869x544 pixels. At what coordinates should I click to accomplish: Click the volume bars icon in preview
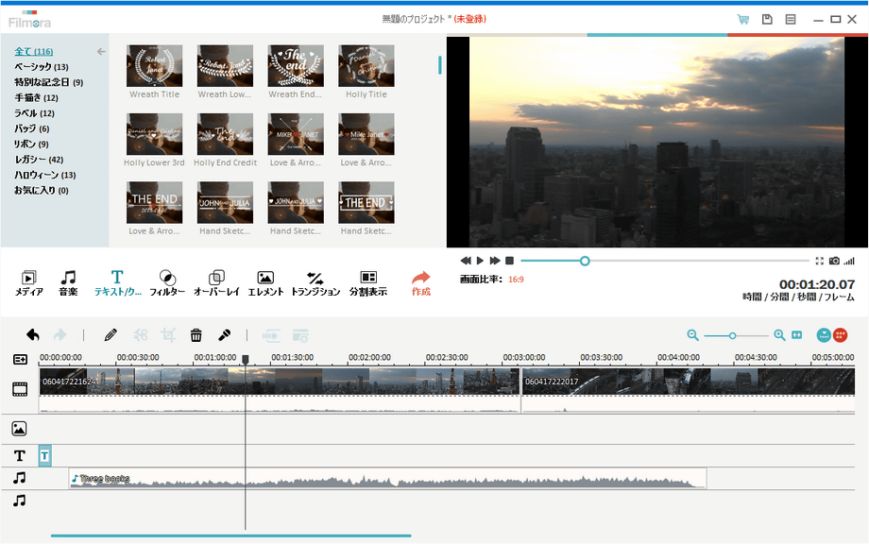click(849, 261)
